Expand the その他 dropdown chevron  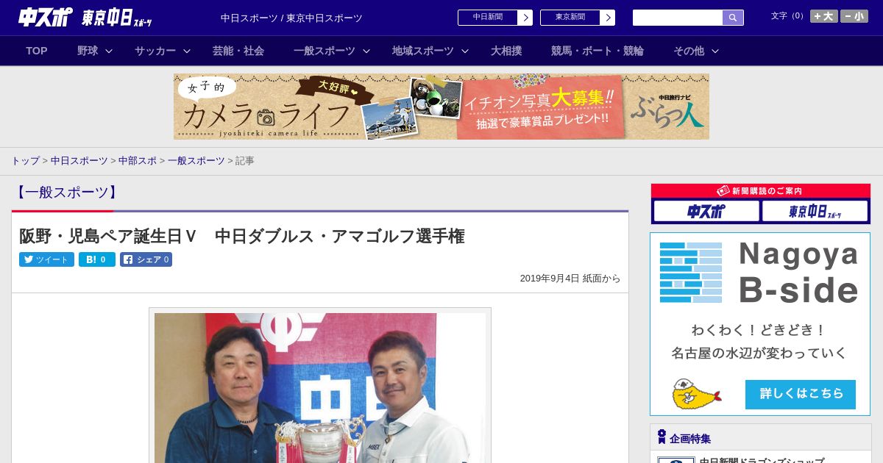pyautogui.click(x=715, y=51)
